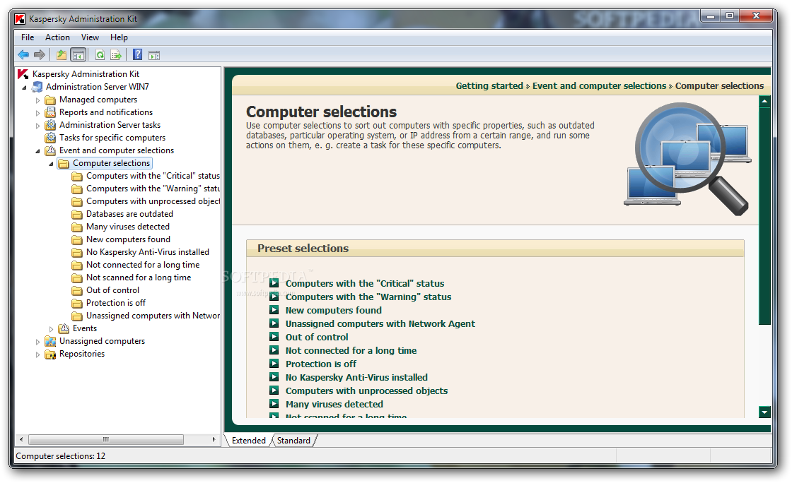The image size is (792, 483).
Task: Click the Up one level folder icon
Action: [x=61, y=54]
